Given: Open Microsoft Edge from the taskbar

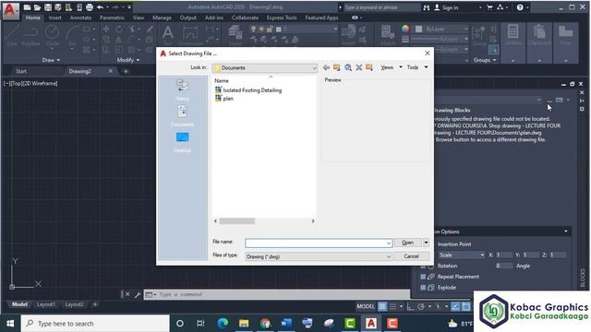Looking at the screenshot, I should (223, 324).
